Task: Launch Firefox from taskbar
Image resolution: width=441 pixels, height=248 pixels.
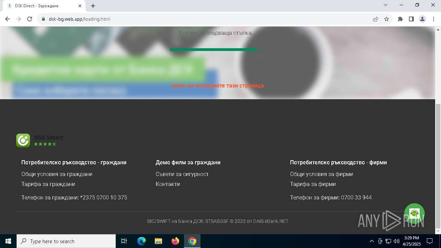Action: (x=175, y=241)
